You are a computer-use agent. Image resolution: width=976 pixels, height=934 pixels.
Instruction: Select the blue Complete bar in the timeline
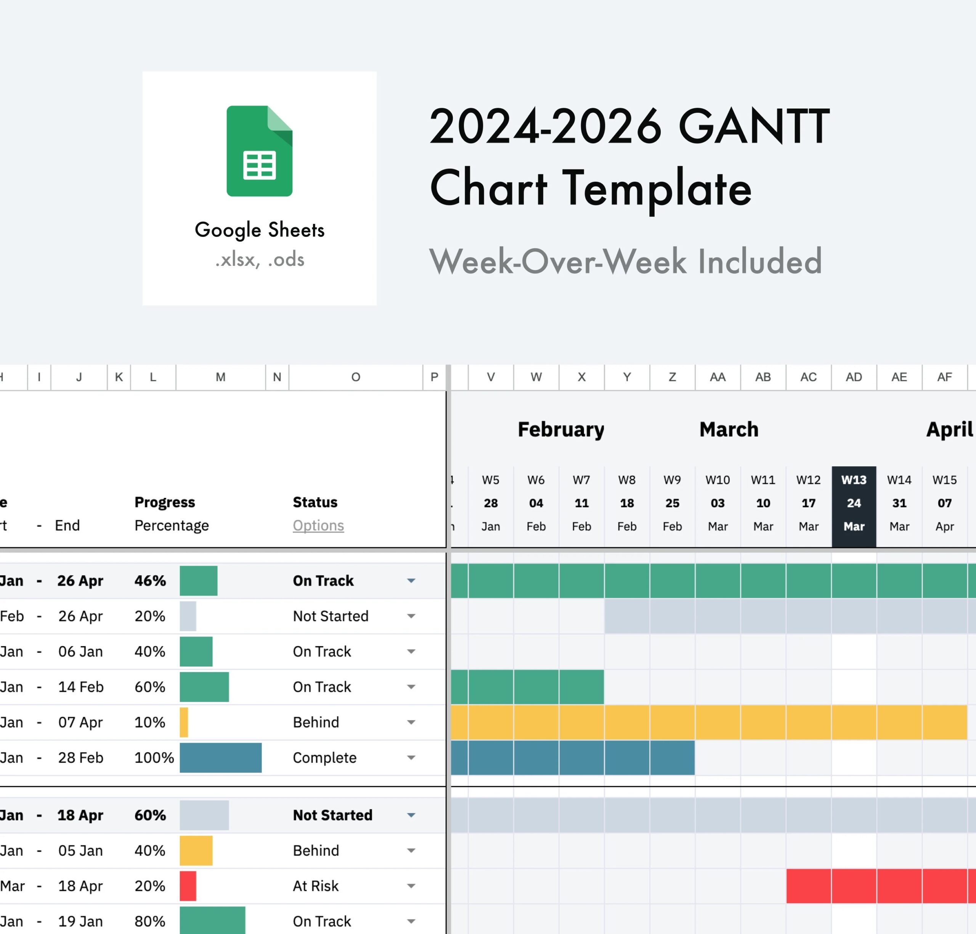[x=573, y=758]
